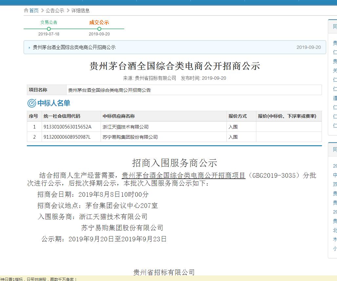Image resolution: width=337 pixels, height=281 pixels.
Task: Click the 详细信息 breadcrumb text
Action: pyautogui.click(x=80, y=10)
